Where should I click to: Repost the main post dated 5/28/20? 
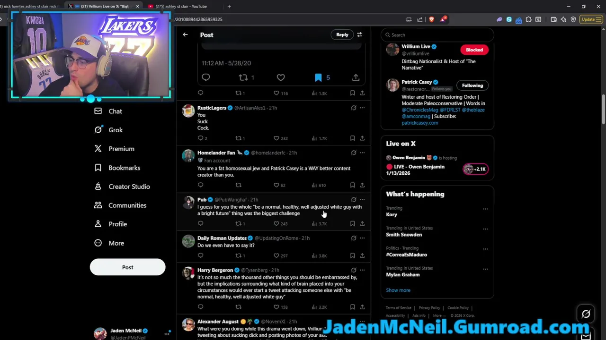pyautogui.click(x=243, y=77)
